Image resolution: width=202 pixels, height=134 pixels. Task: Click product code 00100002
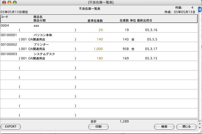9,45
